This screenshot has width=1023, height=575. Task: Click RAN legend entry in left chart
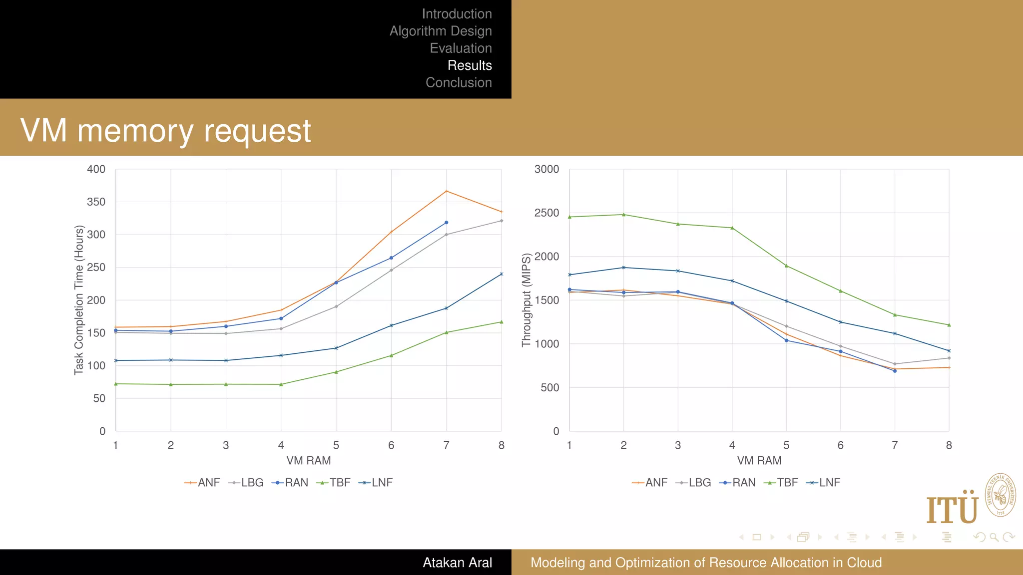point(290,483)
